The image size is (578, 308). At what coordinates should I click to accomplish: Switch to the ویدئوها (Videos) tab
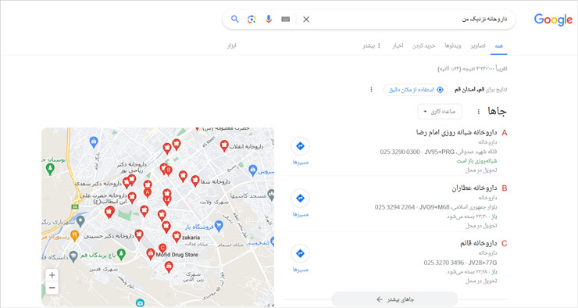[453, 46]
